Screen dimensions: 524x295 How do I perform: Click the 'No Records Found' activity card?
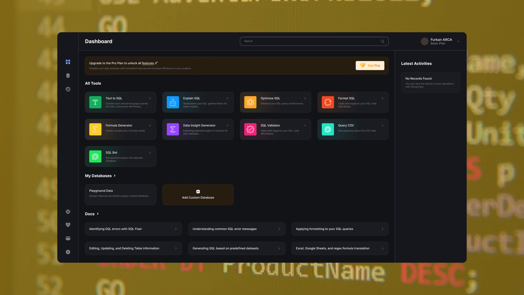431,82
